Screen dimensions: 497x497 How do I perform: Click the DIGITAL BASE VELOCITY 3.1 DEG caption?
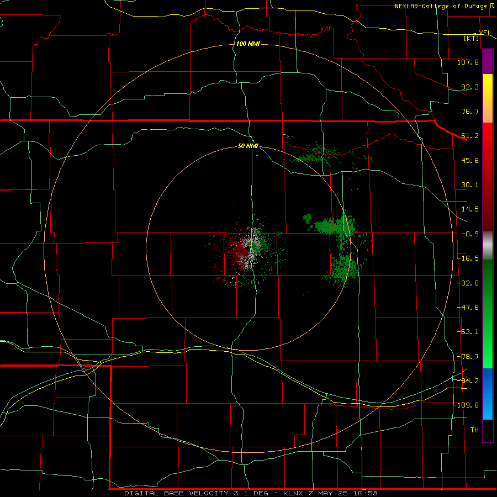tap(196, 493)
